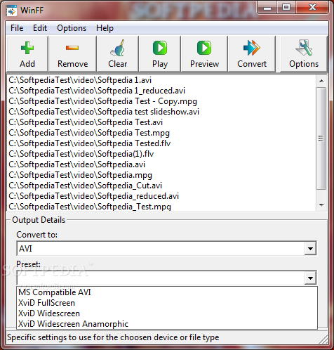The image size is (334, 350).
Task: Start conversion with the Convert button
Action: (x=252, y=54)
